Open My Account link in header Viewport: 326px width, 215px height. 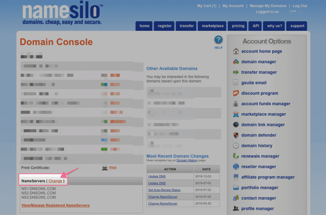coord(233,6)
